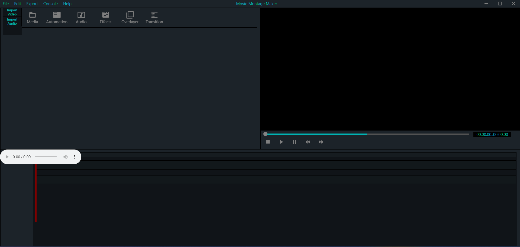
Task: Mute the audio player volume
Action: tap(65, 157)
